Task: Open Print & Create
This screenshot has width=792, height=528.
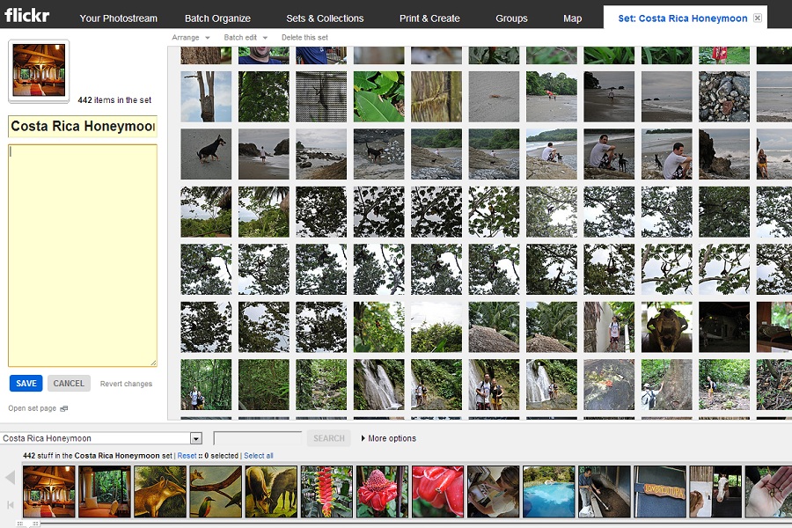Action: 429,18
